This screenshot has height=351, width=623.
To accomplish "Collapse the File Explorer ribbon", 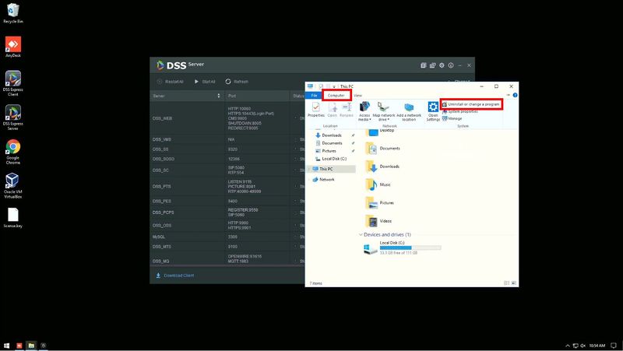I will [509, 95].
